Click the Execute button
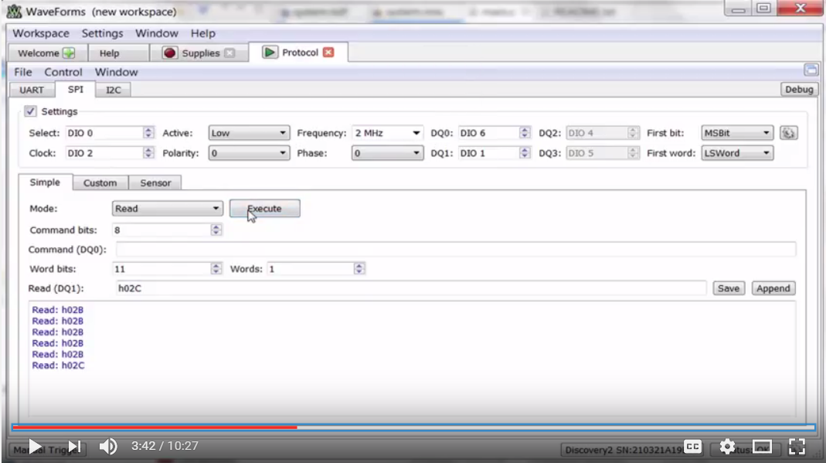826x463 pixels. [x=265, y=208]
